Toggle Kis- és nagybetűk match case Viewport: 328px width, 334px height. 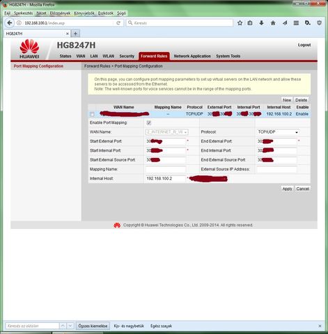(x=129, y=326)
